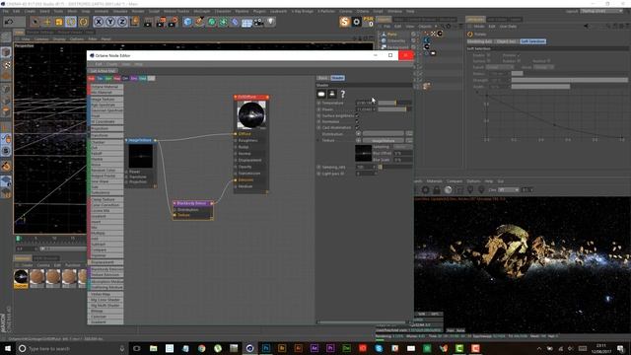631x355 pixels.
Task: Select the Move tool
Action: pyautogui.click(x=47, y=22)
